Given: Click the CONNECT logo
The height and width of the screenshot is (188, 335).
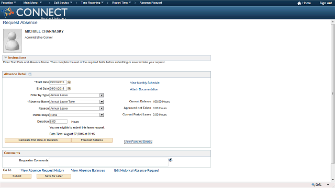Looking at the screenshot, I should (35, 13).
